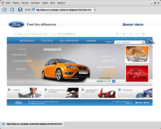The height and width of the screenshot is (129, 161).
Task: Open the Сервіс menu
Action: (x=45, y=3)
